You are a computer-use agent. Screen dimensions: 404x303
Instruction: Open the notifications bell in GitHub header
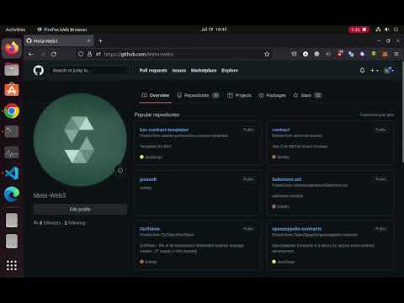362,71
